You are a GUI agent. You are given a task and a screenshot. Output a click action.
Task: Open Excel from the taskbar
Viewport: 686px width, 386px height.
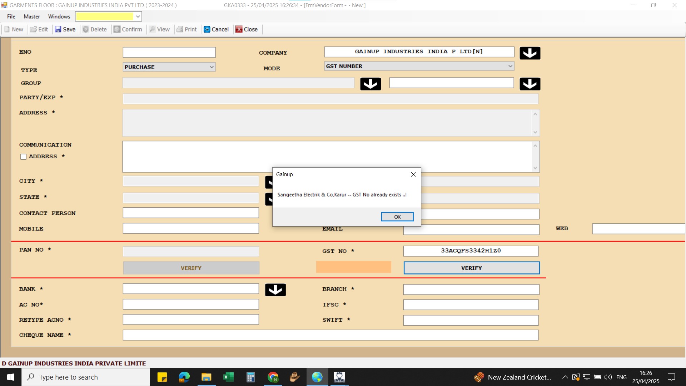[x=228, y=377]
